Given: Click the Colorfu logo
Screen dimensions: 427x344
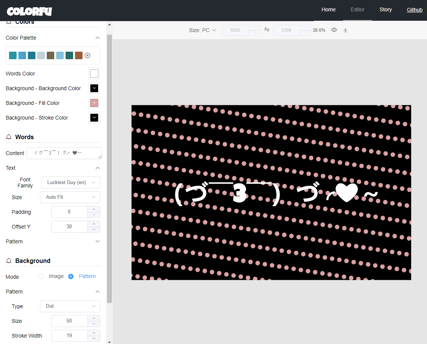Looking at the screenshot, I should click(29, 11).
